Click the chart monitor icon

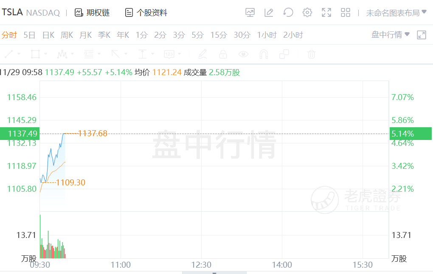point(250,13)
